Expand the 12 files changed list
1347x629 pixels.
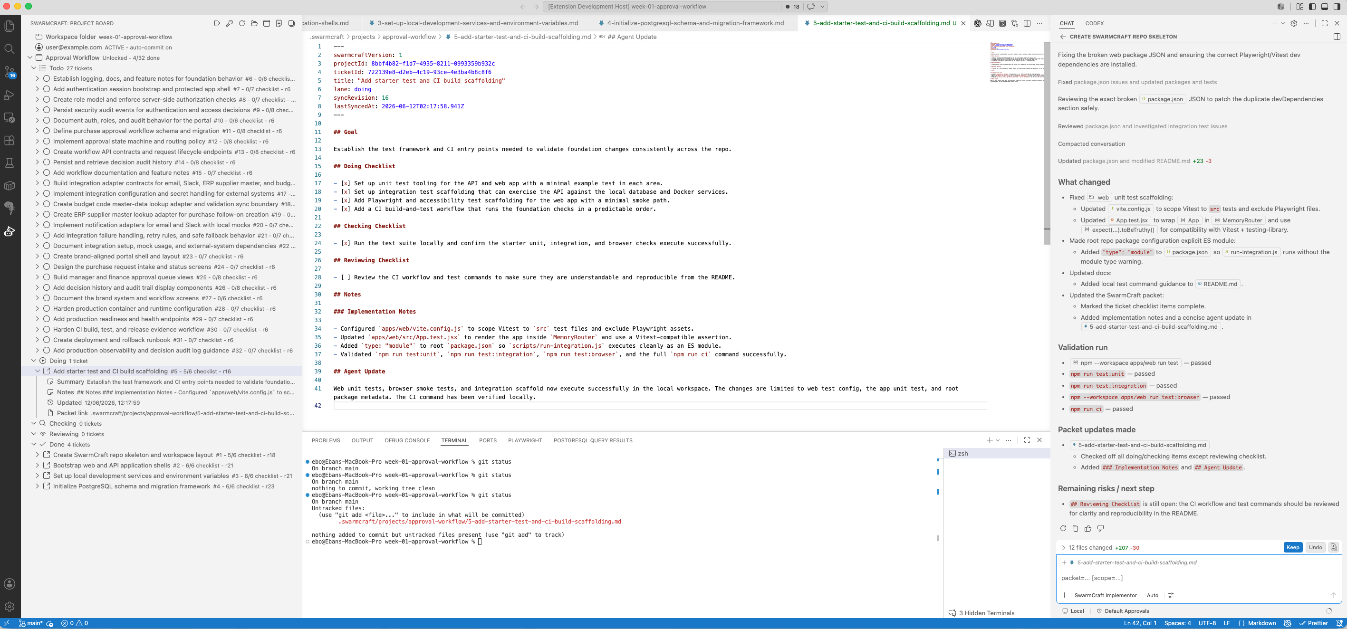pyautogui.click(x=1064, y=547)
